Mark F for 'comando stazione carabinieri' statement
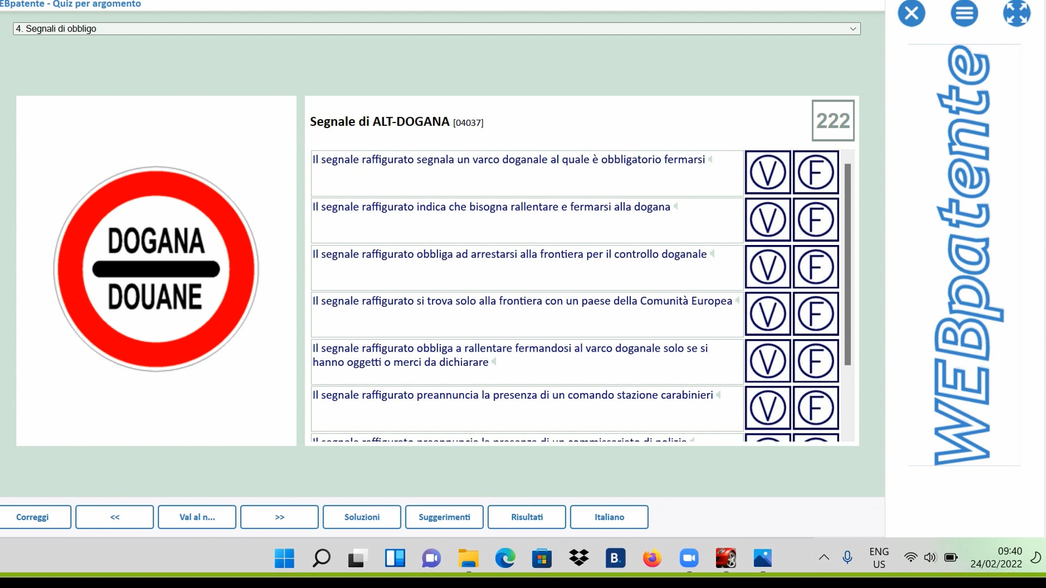This screenshot has width=1046, height=588. point(816,408)
